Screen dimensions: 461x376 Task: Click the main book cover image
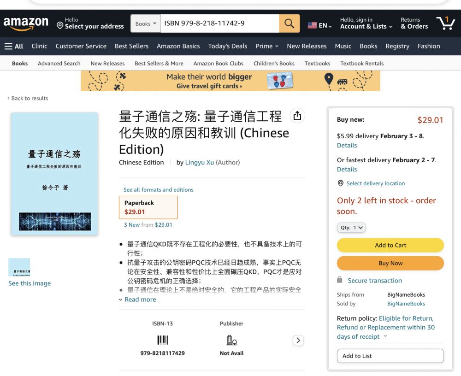54,174
